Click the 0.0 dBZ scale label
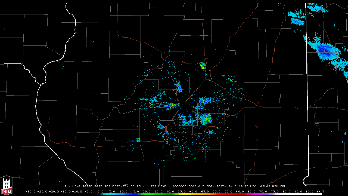Viewport: 348px width, 196px height. point(100,191)
